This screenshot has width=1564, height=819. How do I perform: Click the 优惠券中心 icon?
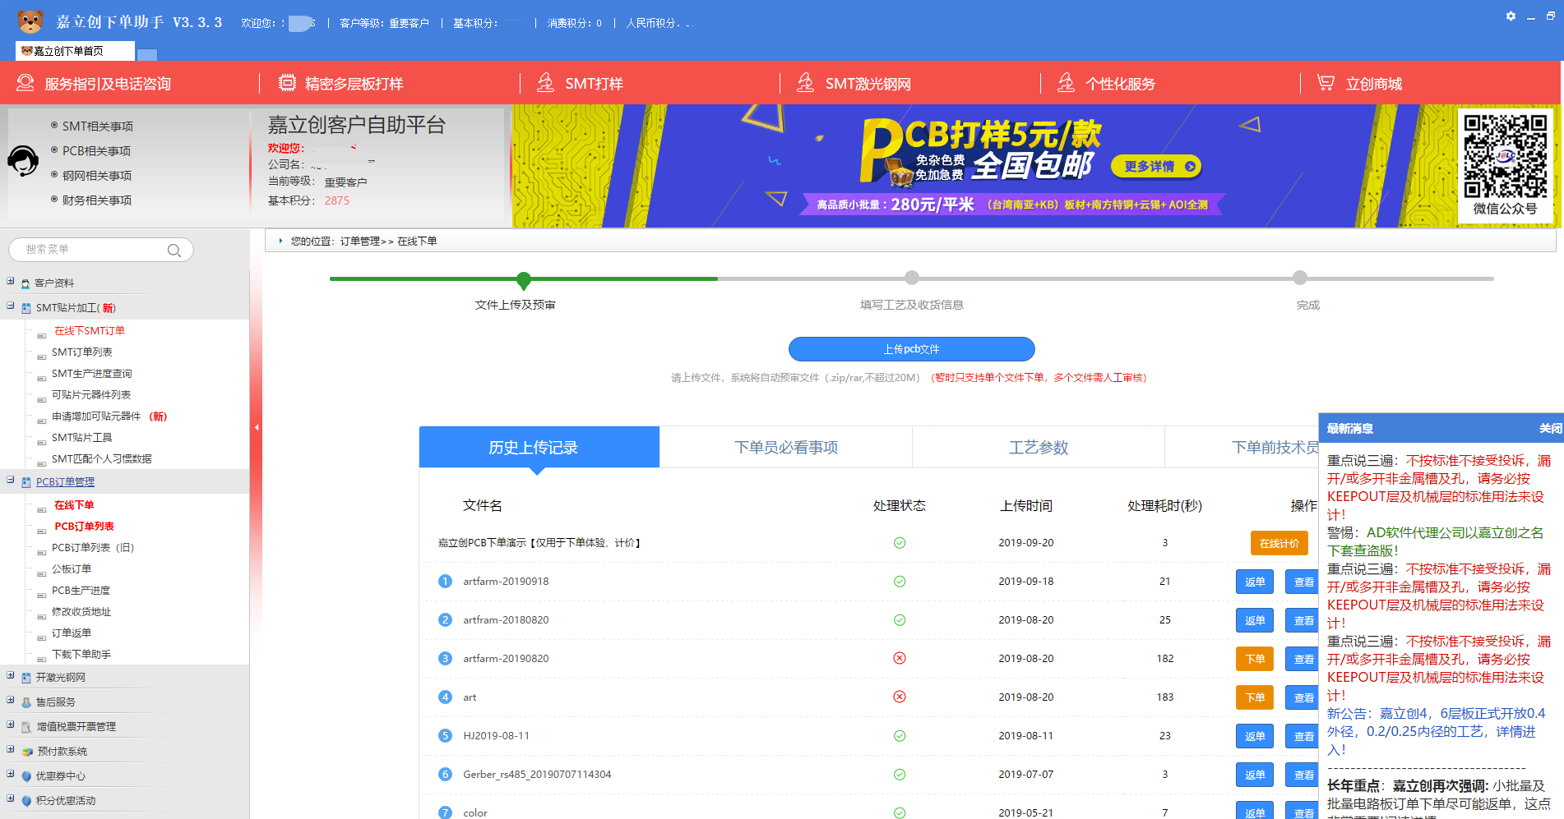tap(26, 776)
